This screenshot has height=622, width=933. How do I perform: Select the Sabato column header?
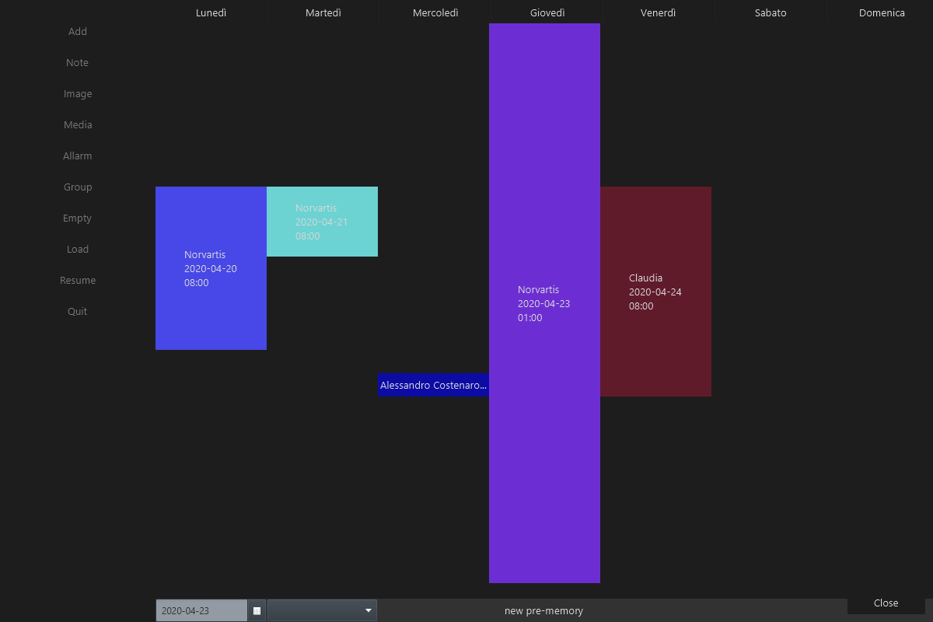pyautogui.click(x=771, y=12)
